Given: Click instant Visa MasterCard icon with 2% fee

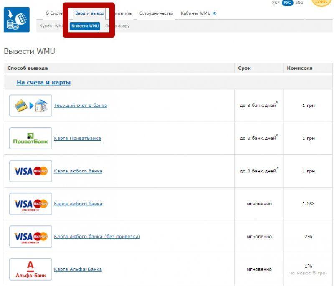Looking at the screenshot, I should 31,237.
